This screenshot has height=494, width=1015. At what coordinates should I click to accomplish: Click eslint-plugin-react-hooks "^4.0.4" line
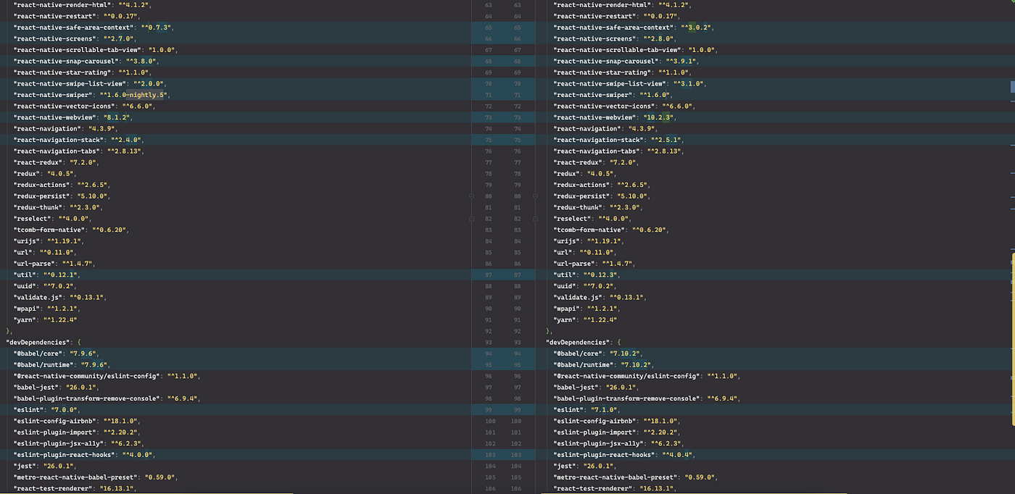(625, 454)
